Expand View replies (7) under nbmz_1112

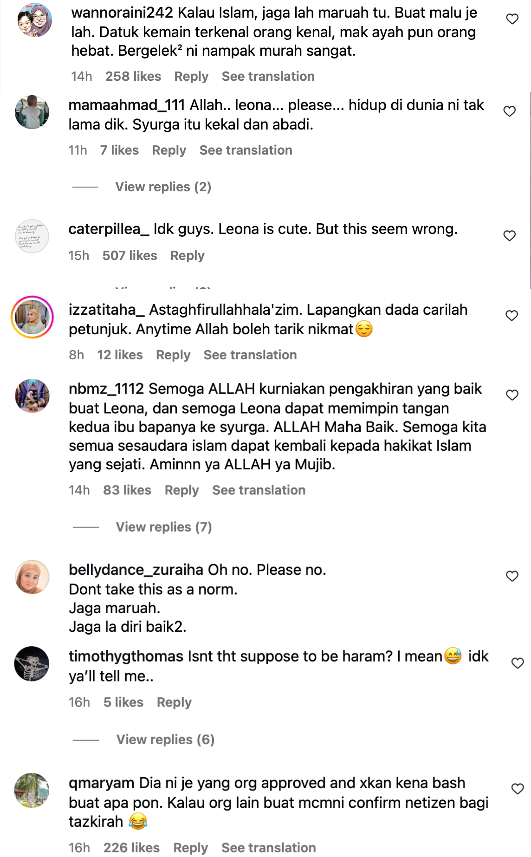[x=163, y=527]
